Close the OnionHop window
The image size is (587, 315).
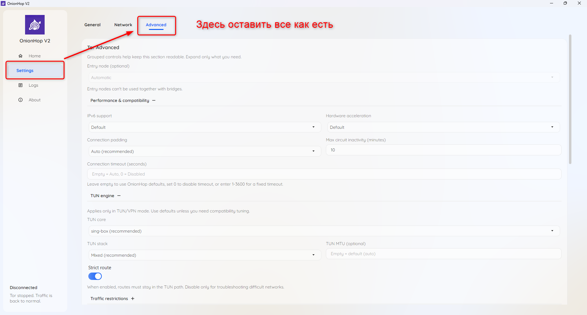point(579,3)
